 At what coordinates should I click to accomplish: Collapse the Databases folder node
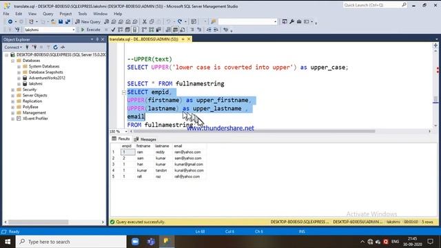(x=12, y=61)
